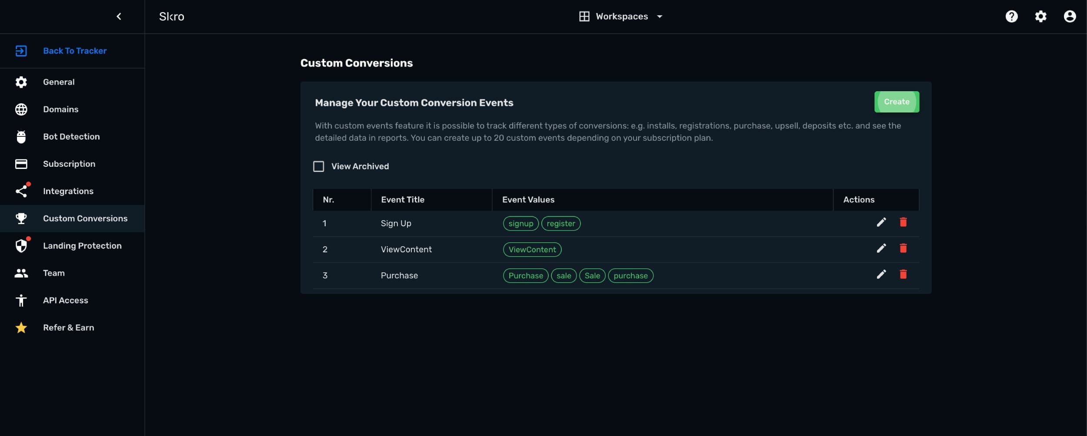Image resolution: width=1087 pixels, height=436 pixels.
Task: Open the Domains menu item
Action: click(x=72, y=109)
